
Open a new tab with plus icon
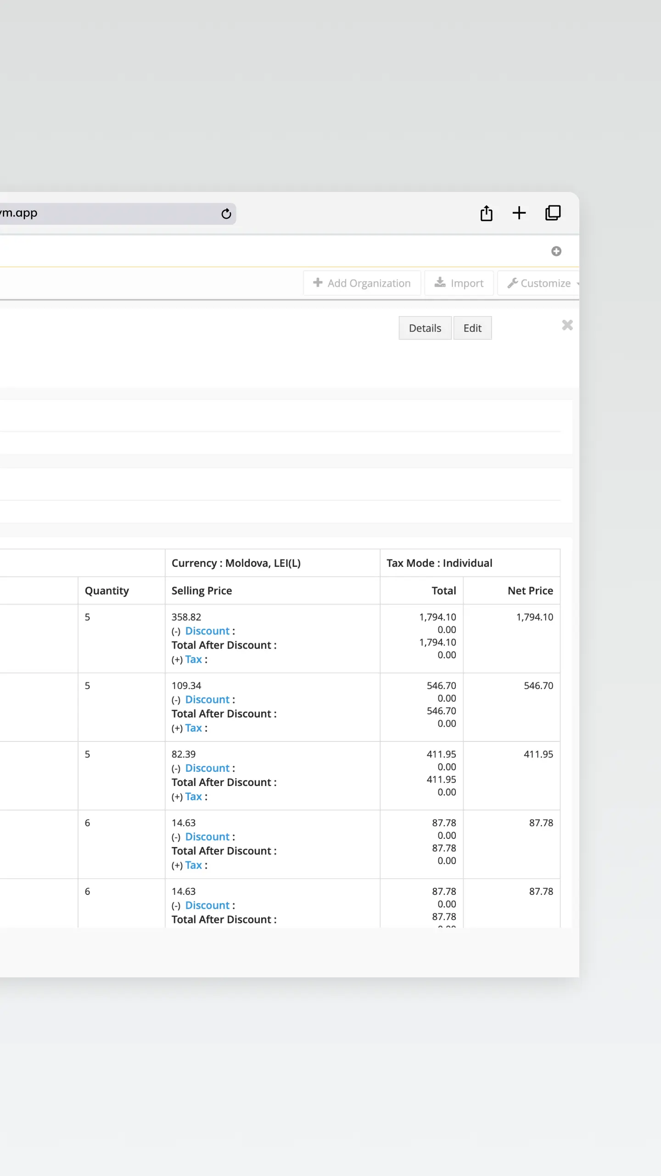click(519, 213)
